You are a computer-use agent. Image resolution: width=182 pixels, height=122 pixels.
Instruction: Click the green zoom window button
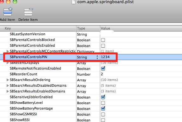click(15, 2)
